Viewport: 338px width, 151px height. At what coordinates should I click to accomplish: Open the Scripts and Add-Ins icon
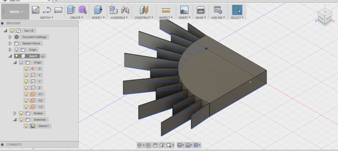point(218,10)
